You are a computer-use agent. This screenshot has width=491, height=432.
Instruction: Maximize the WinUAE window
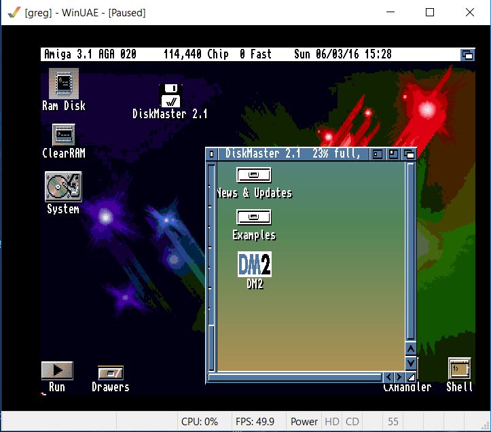(430, 12)
